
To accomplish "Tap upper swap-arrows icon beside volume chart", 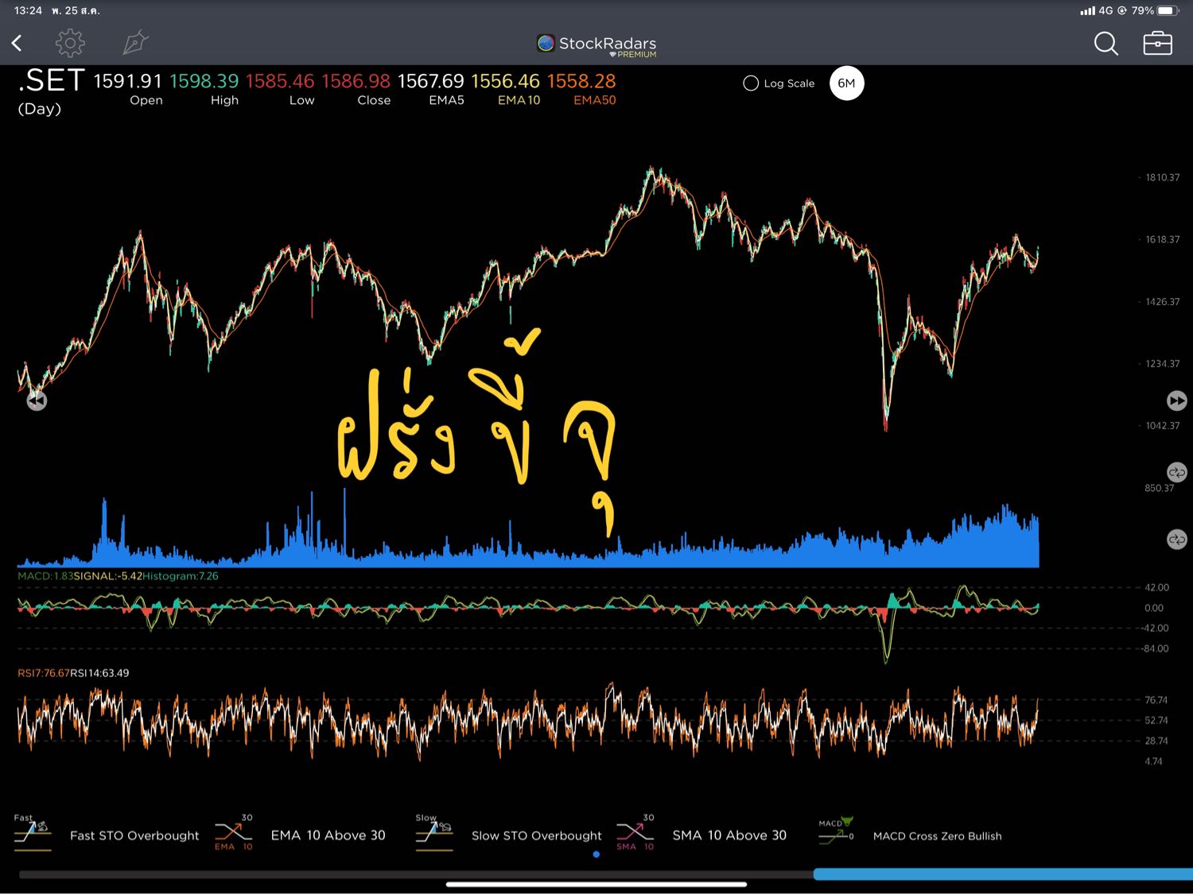I will (x=1176, y=472).
